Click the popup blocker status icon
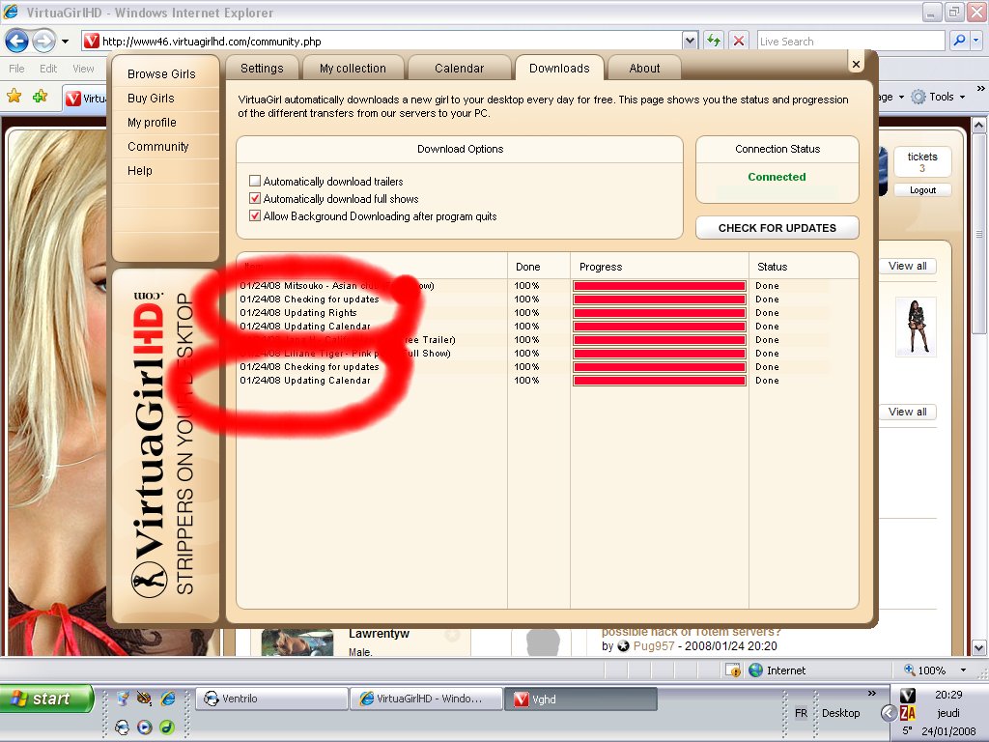 coord(733,671)
